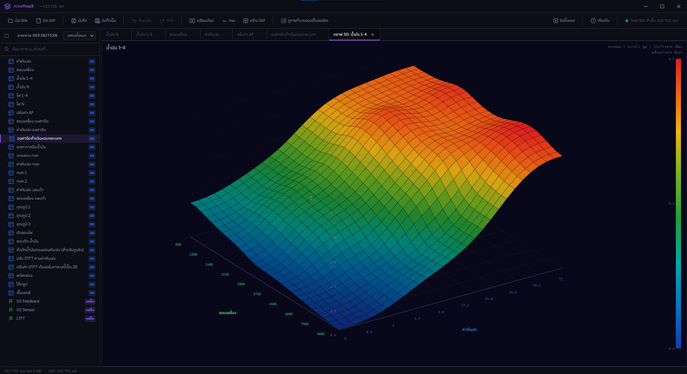
Task: Click the ค้นหาตาราง search field
Action: pos(50,49)
